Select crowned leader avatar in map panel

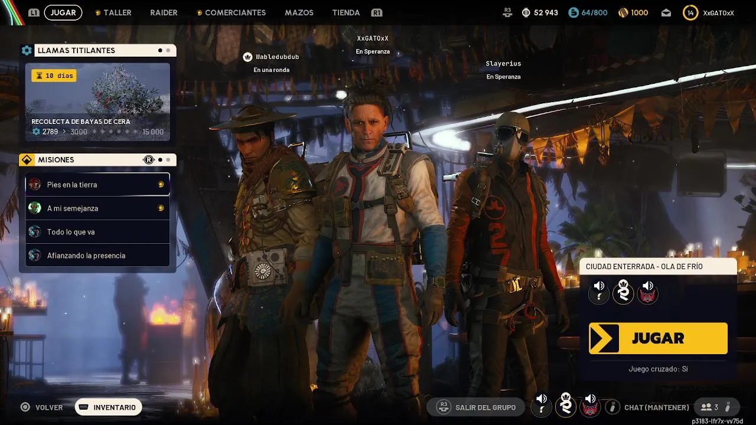[x=623, y=292]
